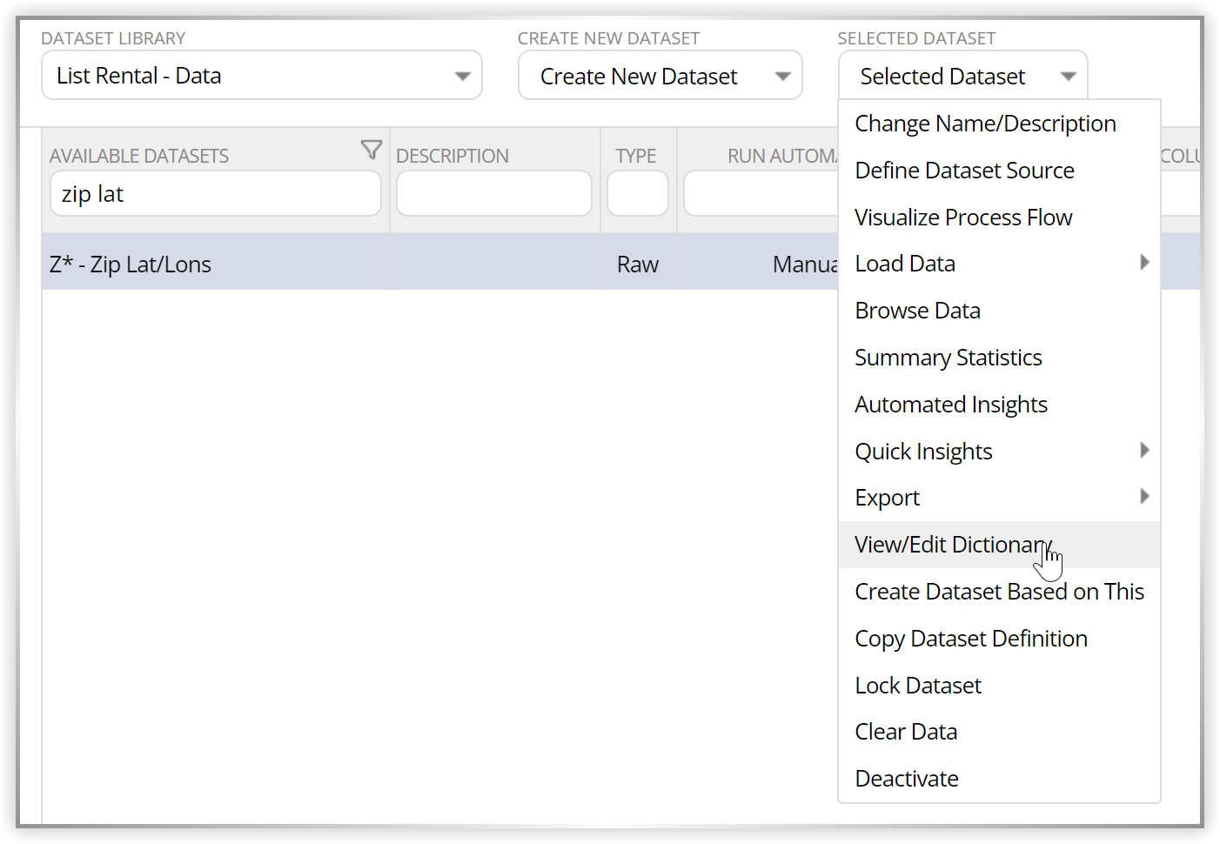Screen dimensions: 1220x844
Task: Click the filter icon in Available Datasets header
Action: point(372,150)
